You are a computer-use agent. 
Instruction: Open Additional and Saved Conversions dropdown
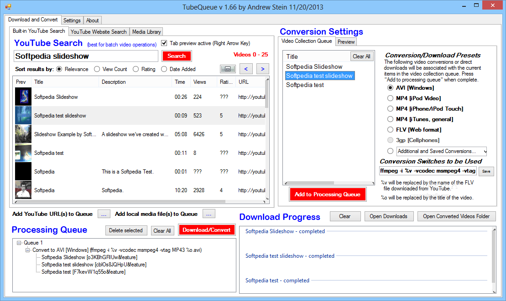485,151
